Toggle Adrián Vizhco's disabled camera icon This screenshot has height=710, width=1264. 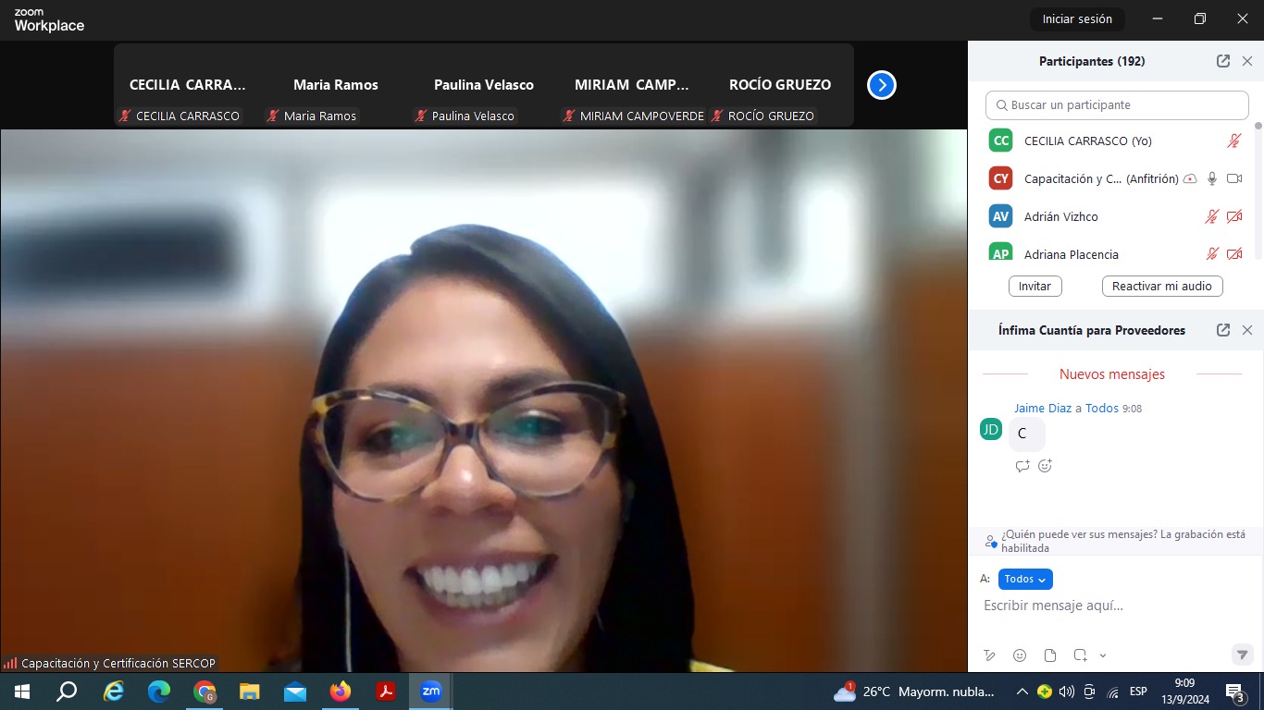click(1233, 216)
